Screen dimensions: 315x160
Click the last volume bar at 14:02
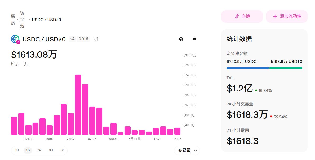[x=177, y=131]
